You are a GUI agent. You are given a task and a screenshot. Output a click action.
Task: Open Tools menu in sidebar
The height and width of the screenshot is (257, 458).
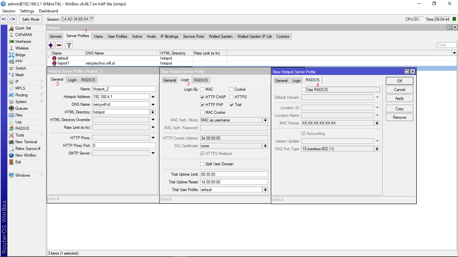(27, 135)
